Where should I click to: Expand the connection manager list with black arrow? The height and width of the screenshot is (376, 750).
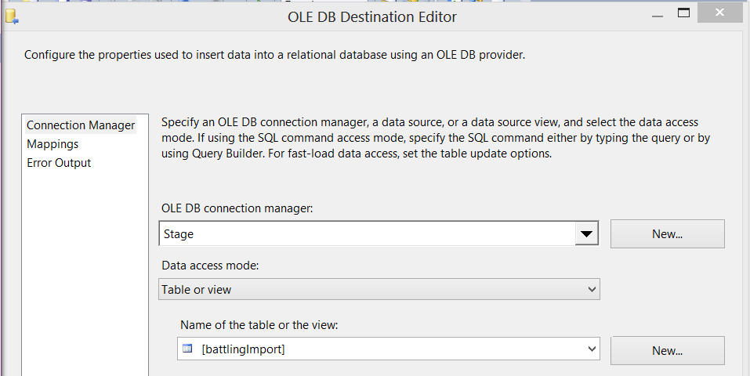tap(586, 233)
